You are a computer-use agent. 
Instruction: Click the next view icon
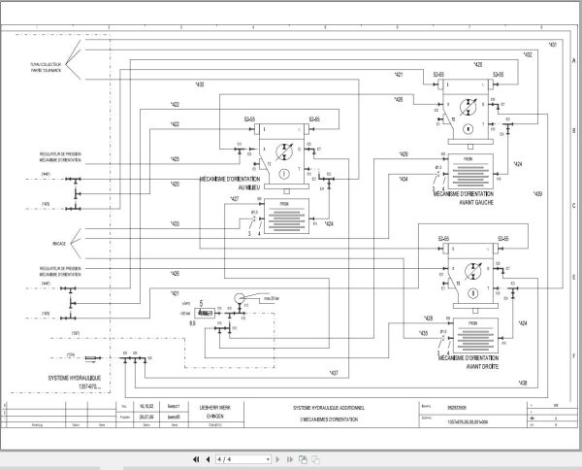315,459
